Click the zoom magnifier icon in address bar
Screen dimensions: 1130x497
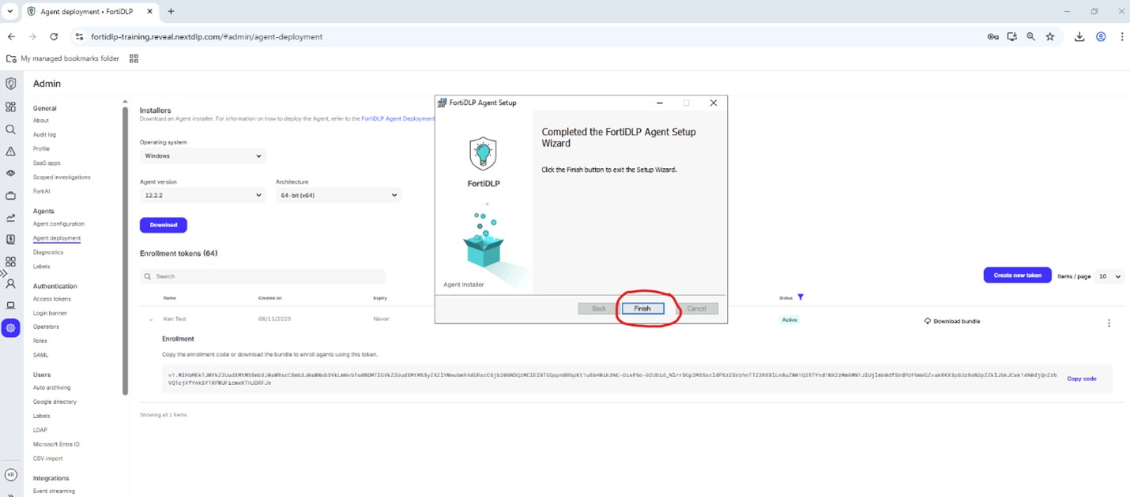[x=1031, y=36]
